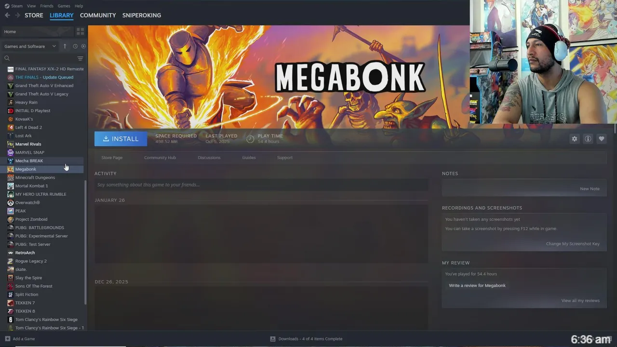
Task: Open the Games menu
Action: coord(64,6)
